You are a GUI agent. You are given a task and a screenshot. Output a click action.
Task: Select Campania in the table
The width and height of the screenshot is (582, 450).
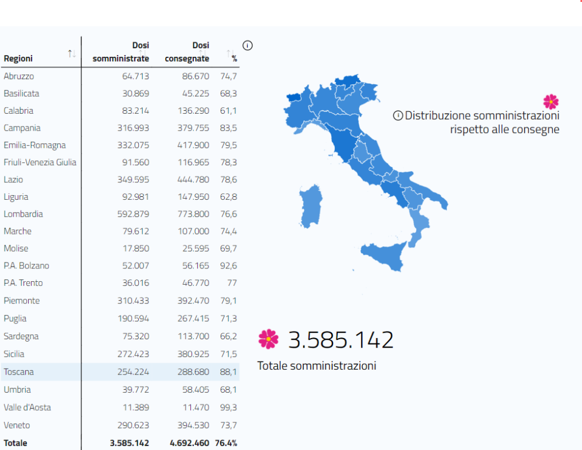pos(22,128)
